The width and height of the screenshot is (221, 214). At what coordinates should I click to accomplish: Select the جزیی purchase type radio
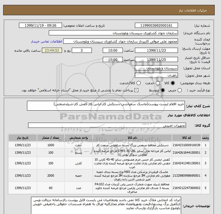180,90
